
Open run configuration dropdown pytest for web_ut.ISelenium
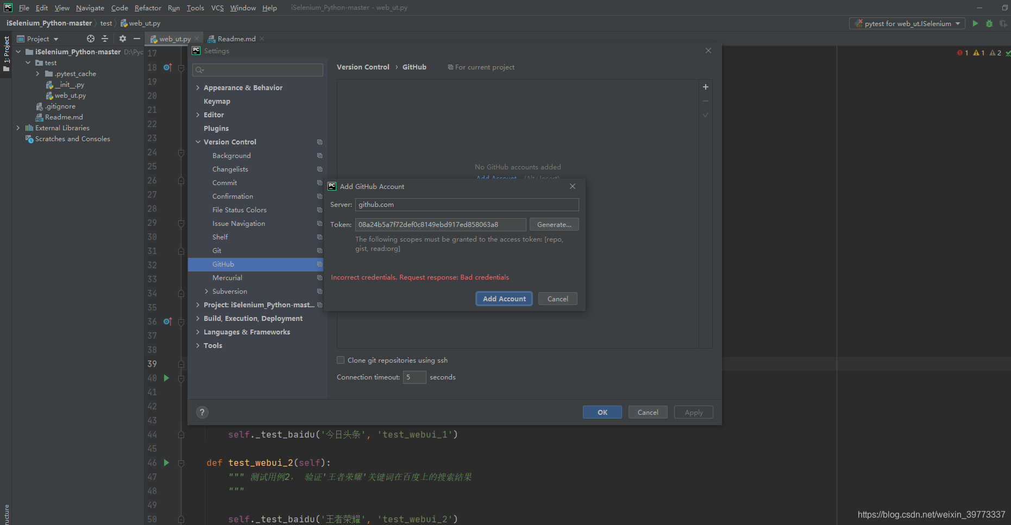coord(907,23)
